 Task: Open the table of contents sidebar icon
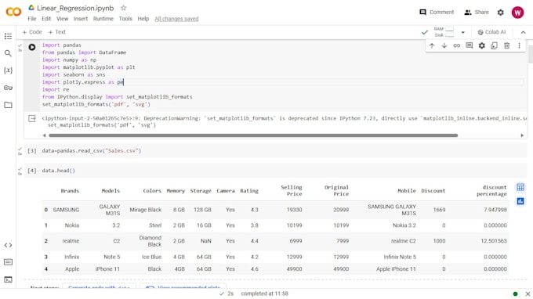click(x=8, y=36)
